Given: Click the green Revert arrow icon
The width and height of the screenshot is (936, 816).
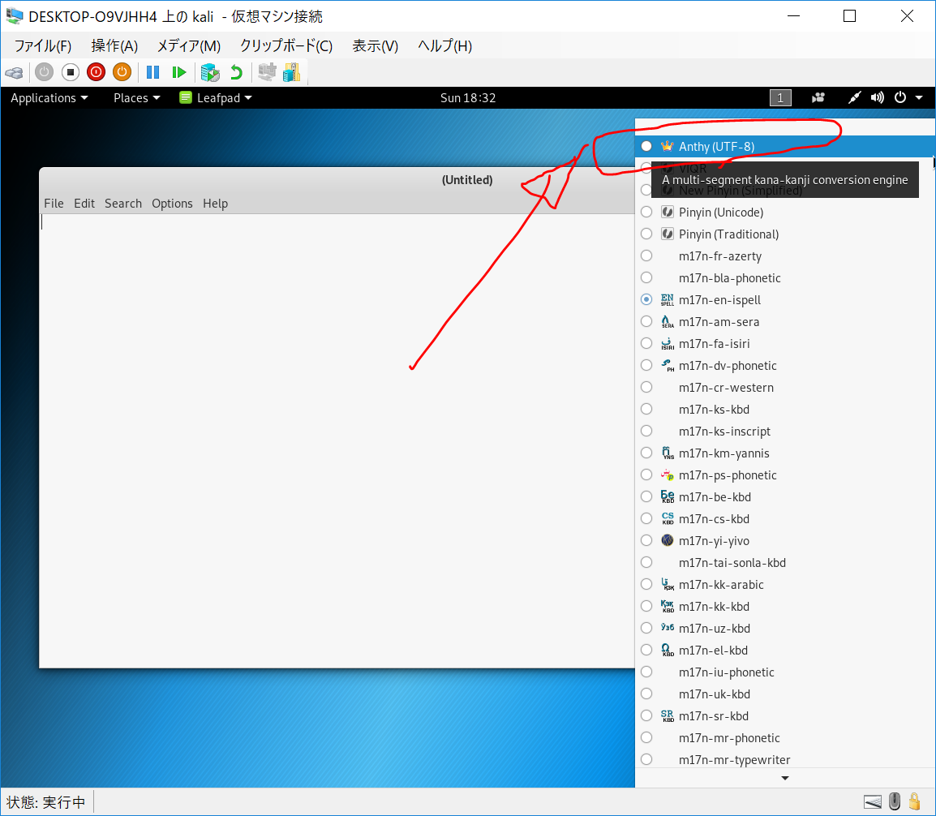Looking at the screenshot, I should point(236,72).
